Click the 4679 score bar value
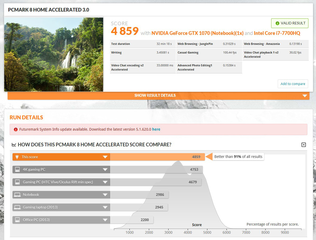The width and height of the screenshot is (316, 240). pos(193,182)
